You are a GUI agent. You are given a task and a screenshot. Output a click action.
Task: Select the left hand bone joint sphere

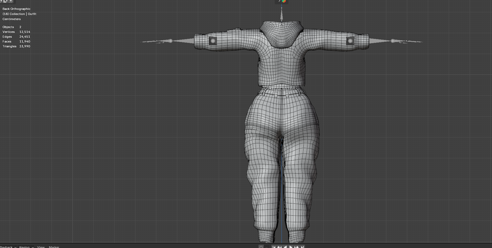tap(171, 41)
